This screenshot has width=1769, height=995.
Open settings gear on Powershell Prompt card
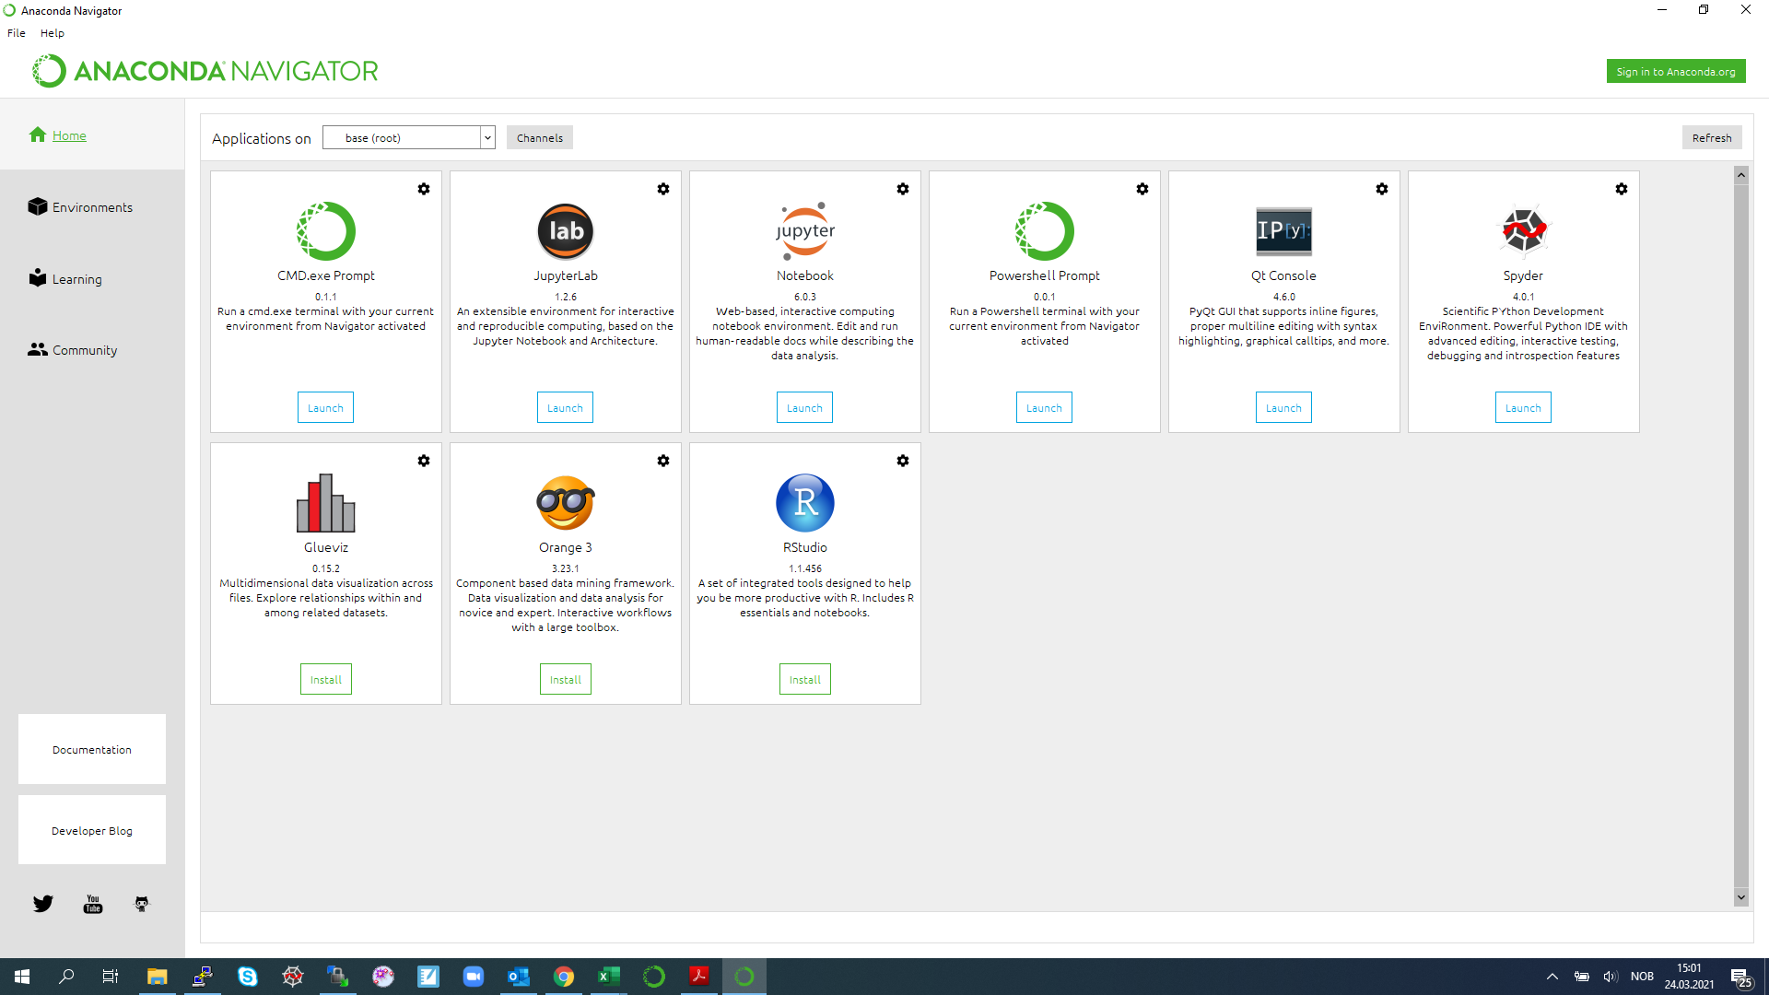[1142, 189]
